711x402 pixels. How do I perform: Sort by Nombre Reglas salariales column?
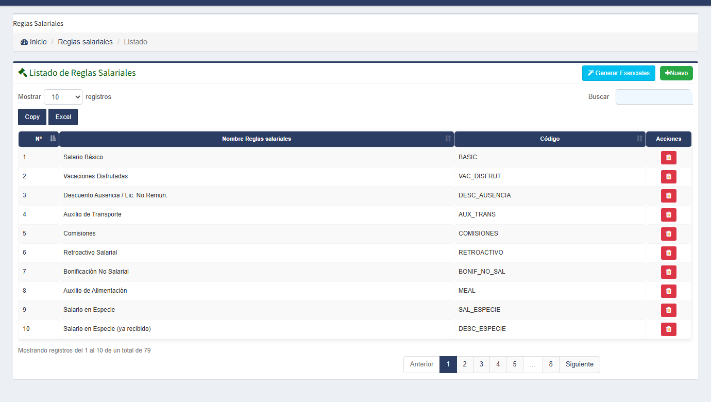(x=257, y=139)
